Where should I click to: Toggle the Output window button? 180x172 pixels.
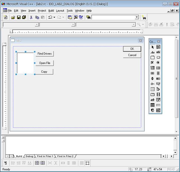pyautogui.click(x=76, y=17)
